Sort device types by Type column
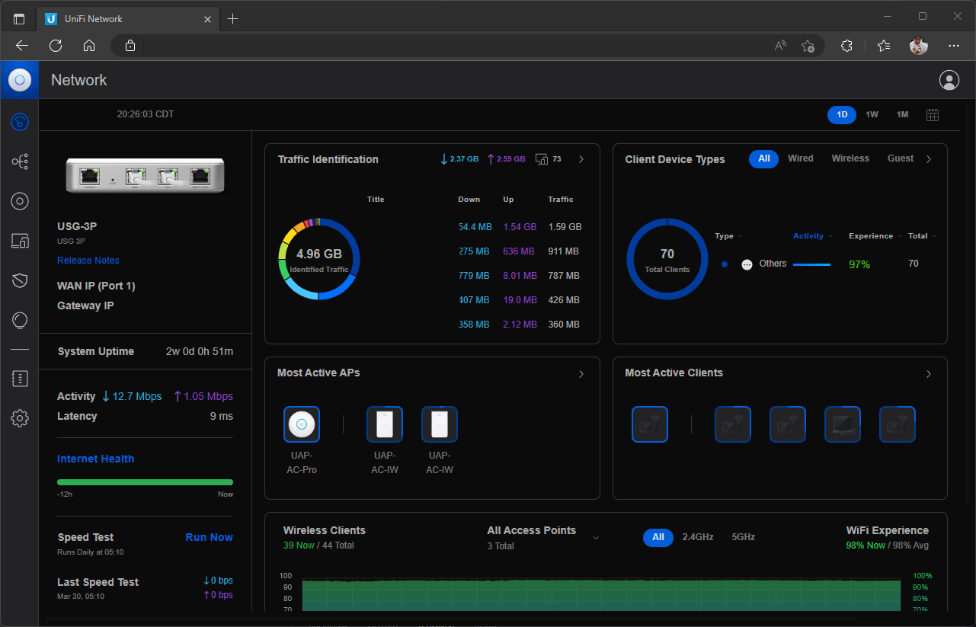This screenshot has width=976, height=627. point(728,236)
